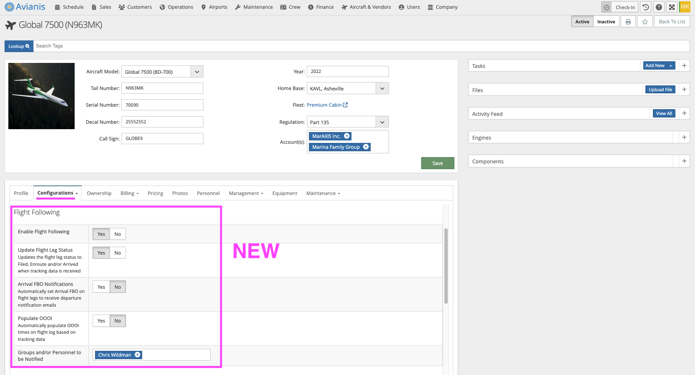This screenshot has width=695, height=375.
Task: Set Update Flight Leg Status to No
Action: point(118,252)
